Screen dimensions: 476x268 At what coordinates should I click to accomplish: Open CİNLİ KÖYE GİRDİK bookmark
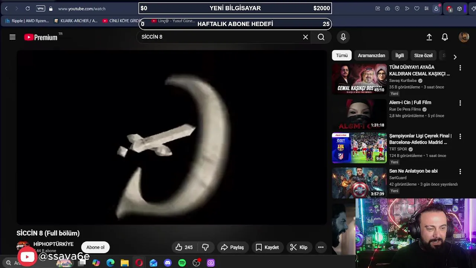pos(122,21)
